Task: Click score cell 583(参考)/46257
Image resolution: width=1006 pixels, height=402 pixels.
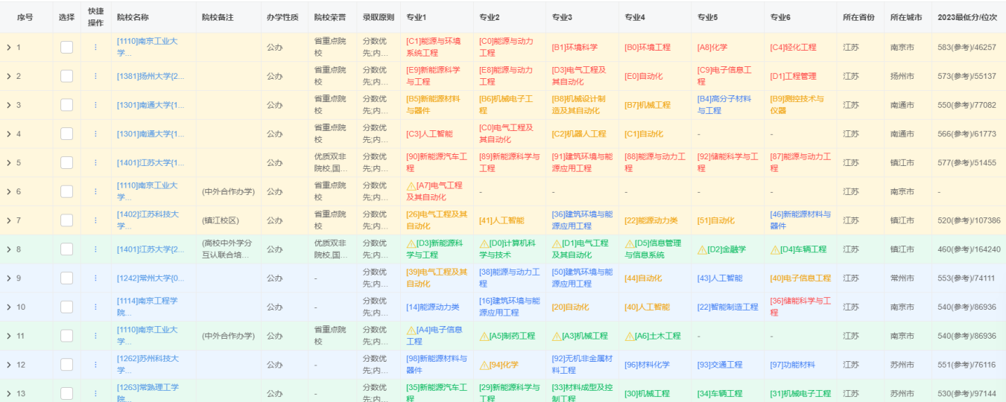Action: 967,47
